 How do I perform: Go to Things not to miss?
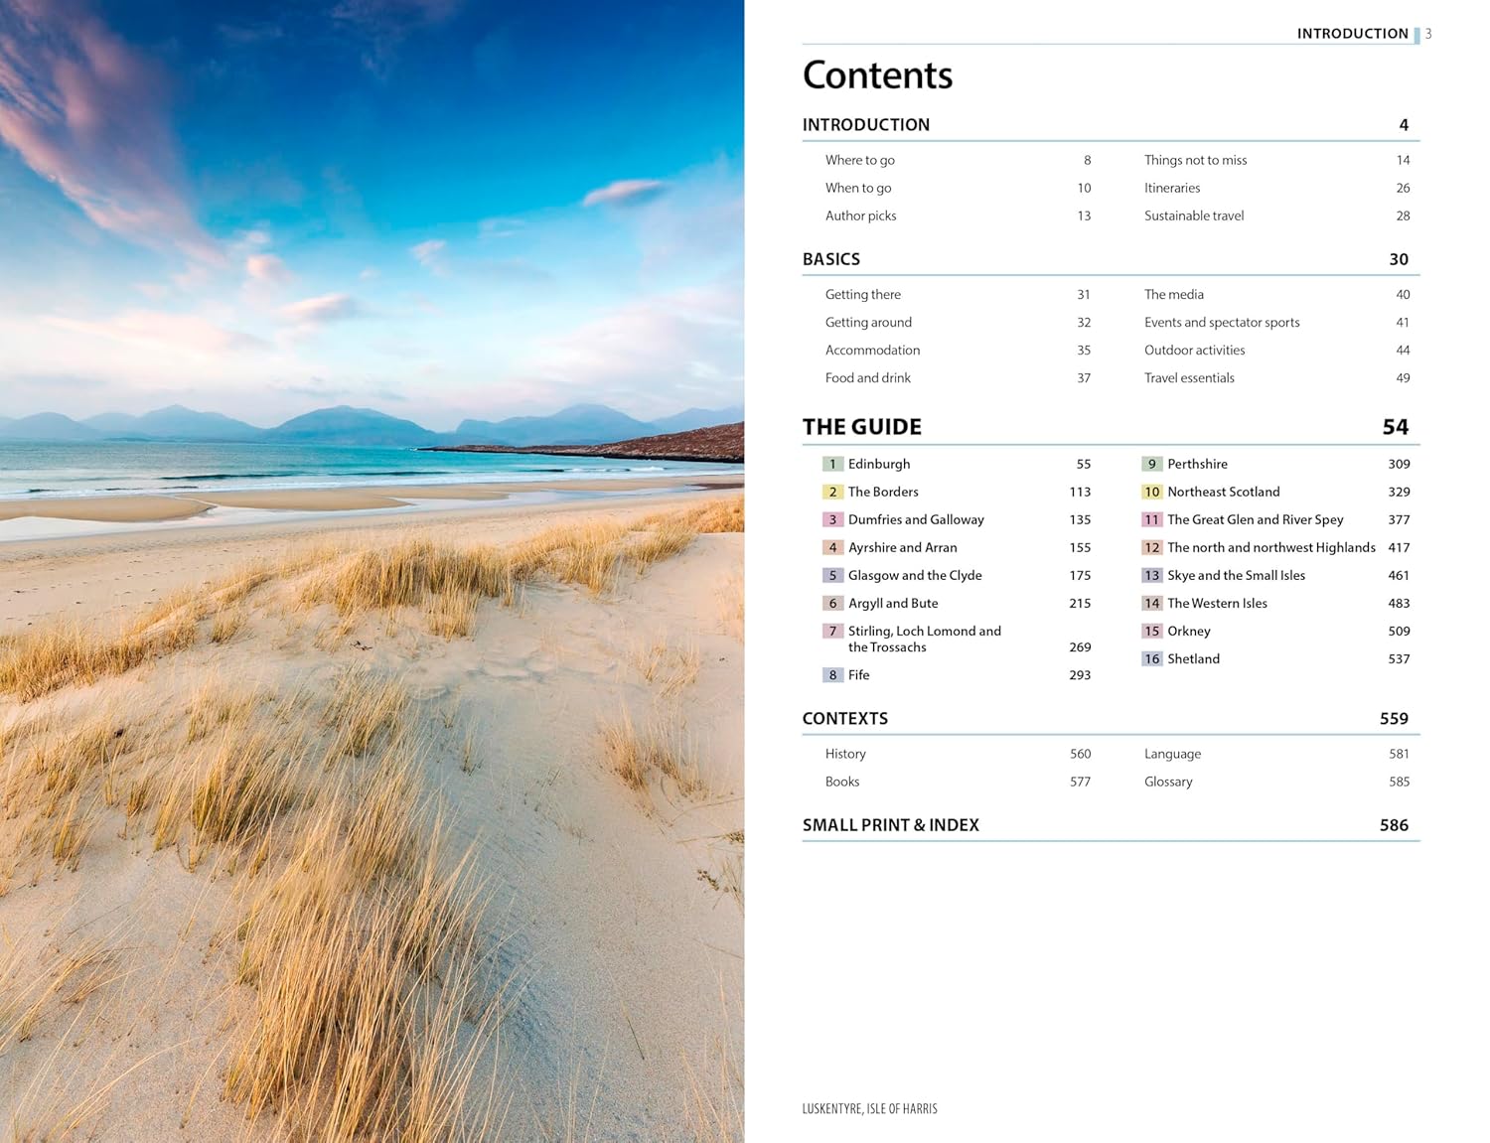pyautogui.click(x=1195, y=160)
